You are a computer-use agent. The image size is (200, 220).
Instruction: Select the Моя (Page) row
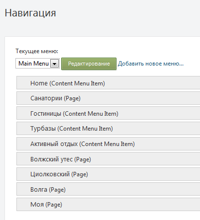[x=108, y=204]
